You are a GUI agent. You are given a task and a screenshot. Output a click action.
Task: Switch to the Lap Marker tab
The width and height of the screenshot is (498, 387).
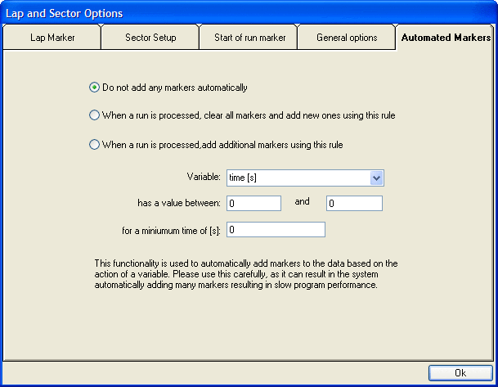coord(51,38)
